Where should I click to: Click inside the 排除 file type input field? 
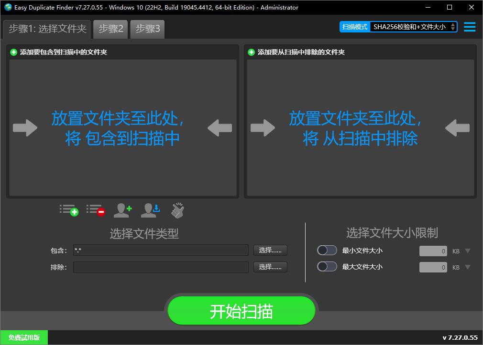click(160, 267)
